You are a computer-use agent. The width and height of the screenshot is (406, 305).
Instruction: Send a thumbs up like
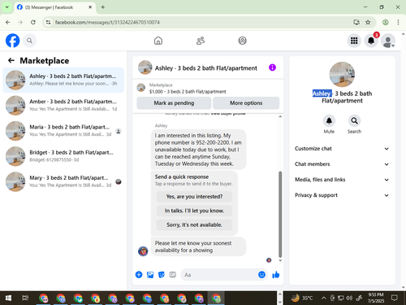tap(276, 275)
